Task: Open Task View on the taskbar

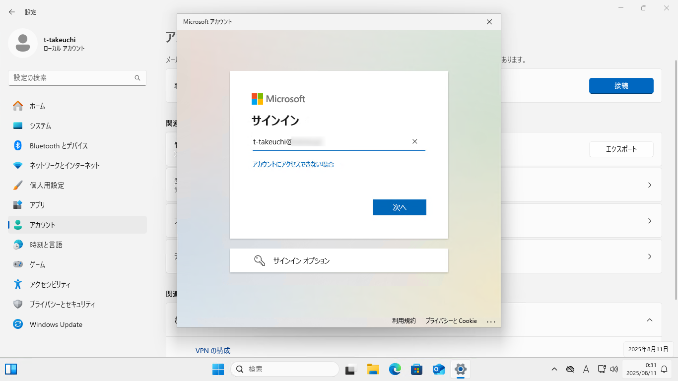Action: (x=351, y=369)
